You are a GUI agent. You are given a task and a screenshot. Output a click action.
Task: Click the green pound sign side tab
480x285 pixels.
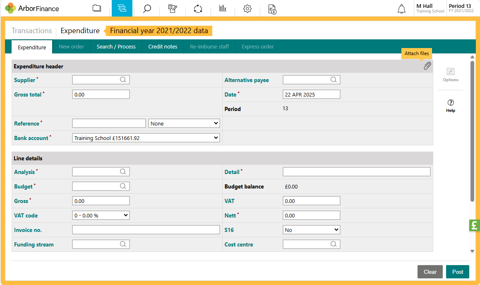click(x=474, y=225)
